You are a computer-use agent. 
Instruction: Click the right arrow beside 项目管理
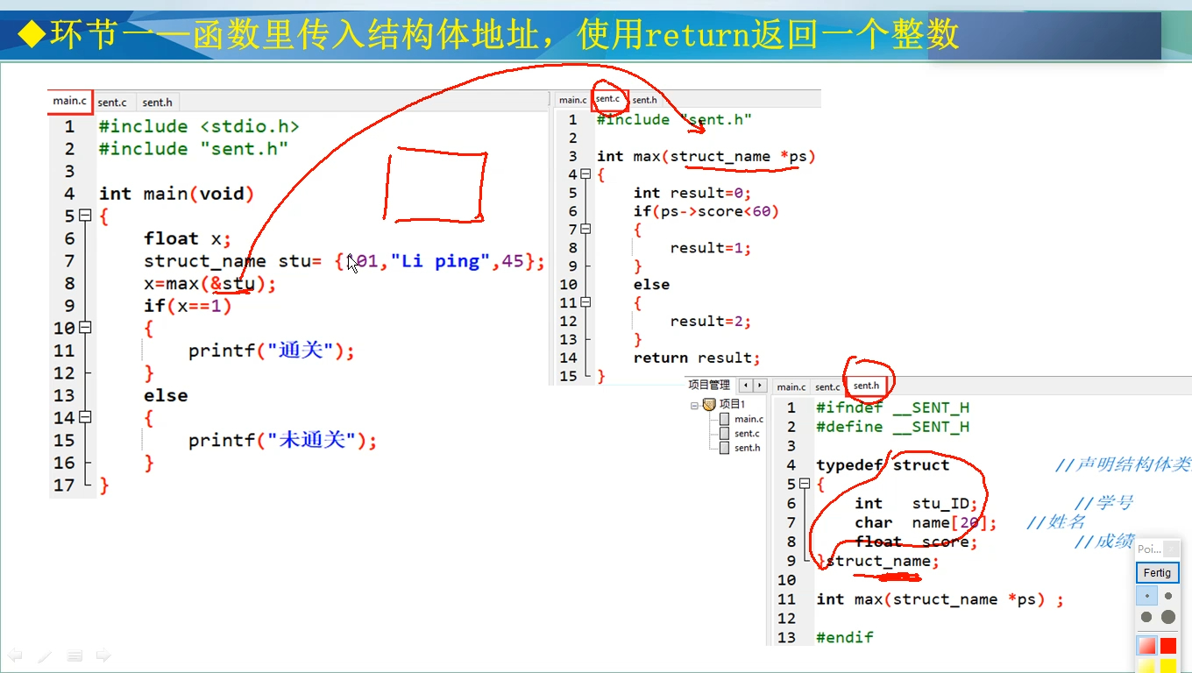tap(760, 385)
